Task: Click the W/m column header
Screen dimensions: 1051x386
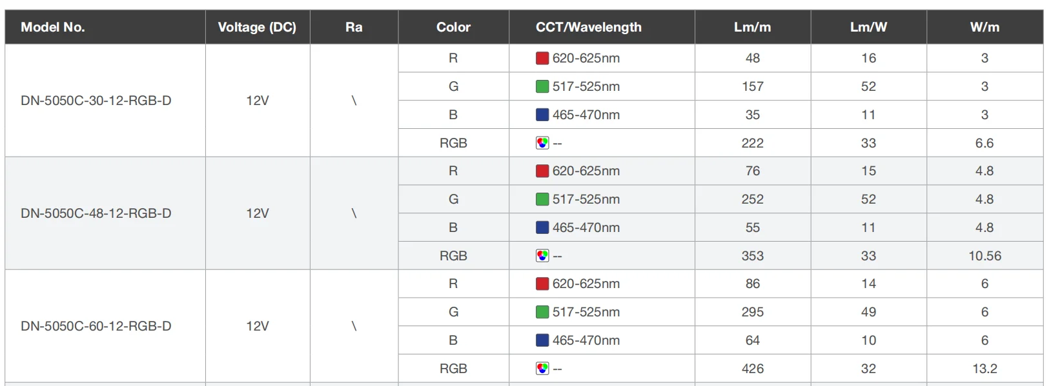Action: point(985,27)
